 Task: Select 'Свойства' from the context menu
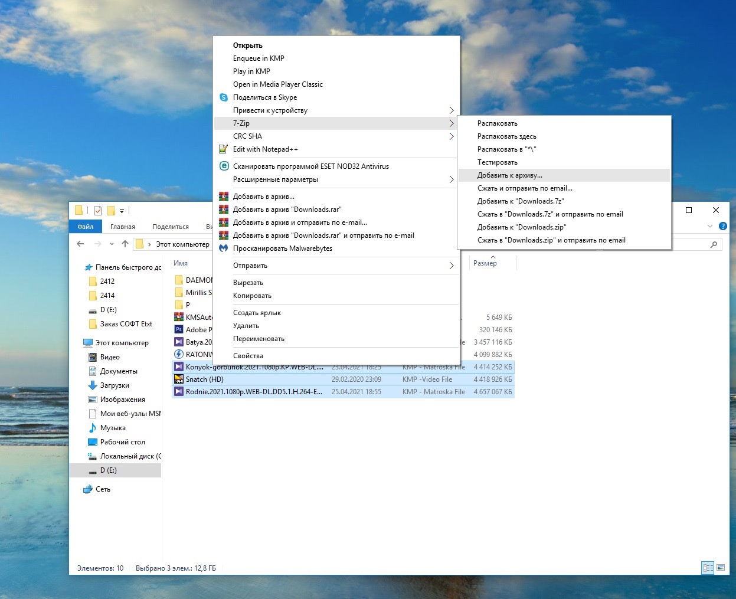pyautogui.click(x=248, y=356)
